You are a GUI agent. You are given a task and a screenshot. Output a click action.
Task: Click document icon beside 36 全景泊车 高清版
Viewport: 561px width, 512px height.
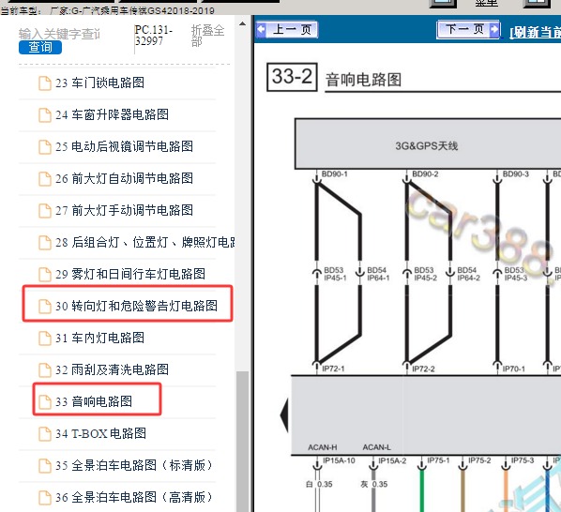coord(45,498)
